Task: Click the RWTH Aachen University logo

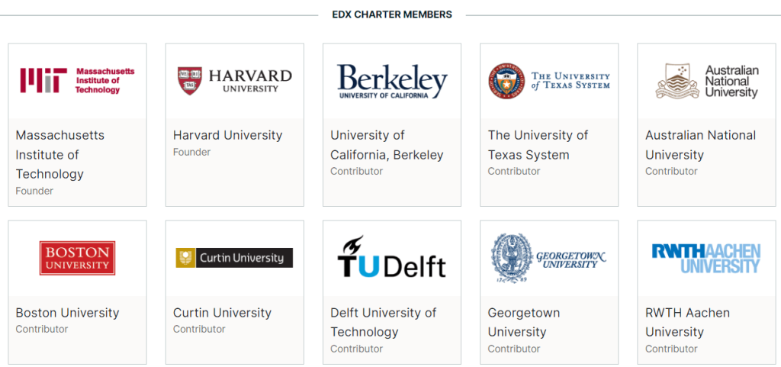Action: (706, 258)
